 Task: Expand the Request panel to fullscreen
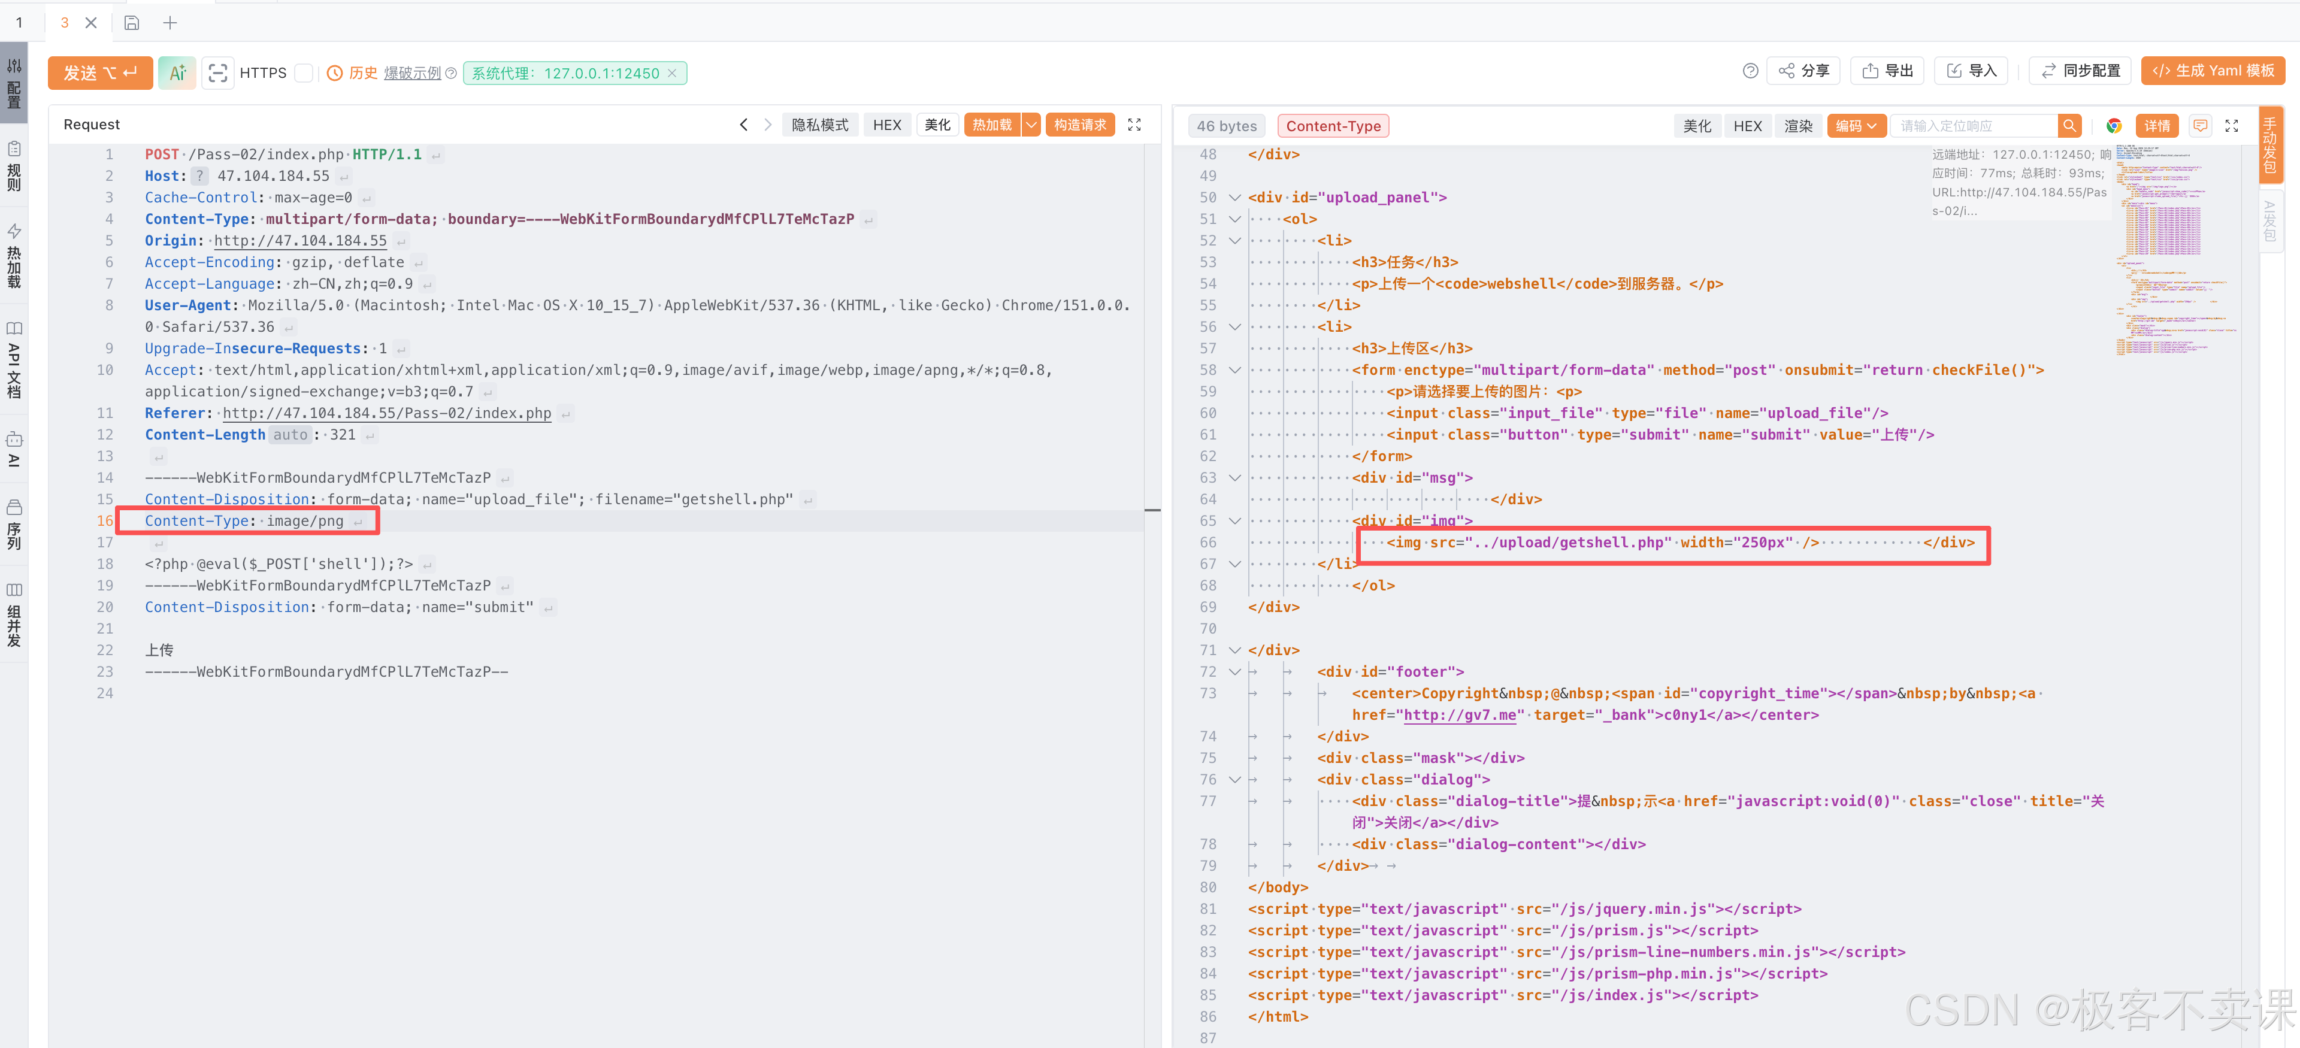click(1134, 125)
